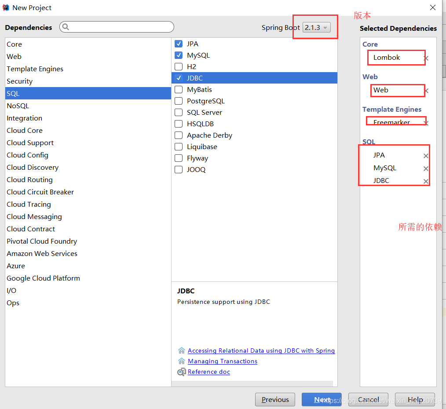Select Amazon Web Services category
This screenshot has height=409, width=446.
point(88,253)
